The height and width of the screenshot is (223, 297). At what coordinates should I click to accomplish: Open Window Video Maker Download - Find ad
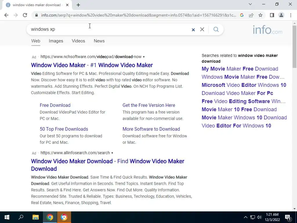pyautogui.click(x=108, y=165)
